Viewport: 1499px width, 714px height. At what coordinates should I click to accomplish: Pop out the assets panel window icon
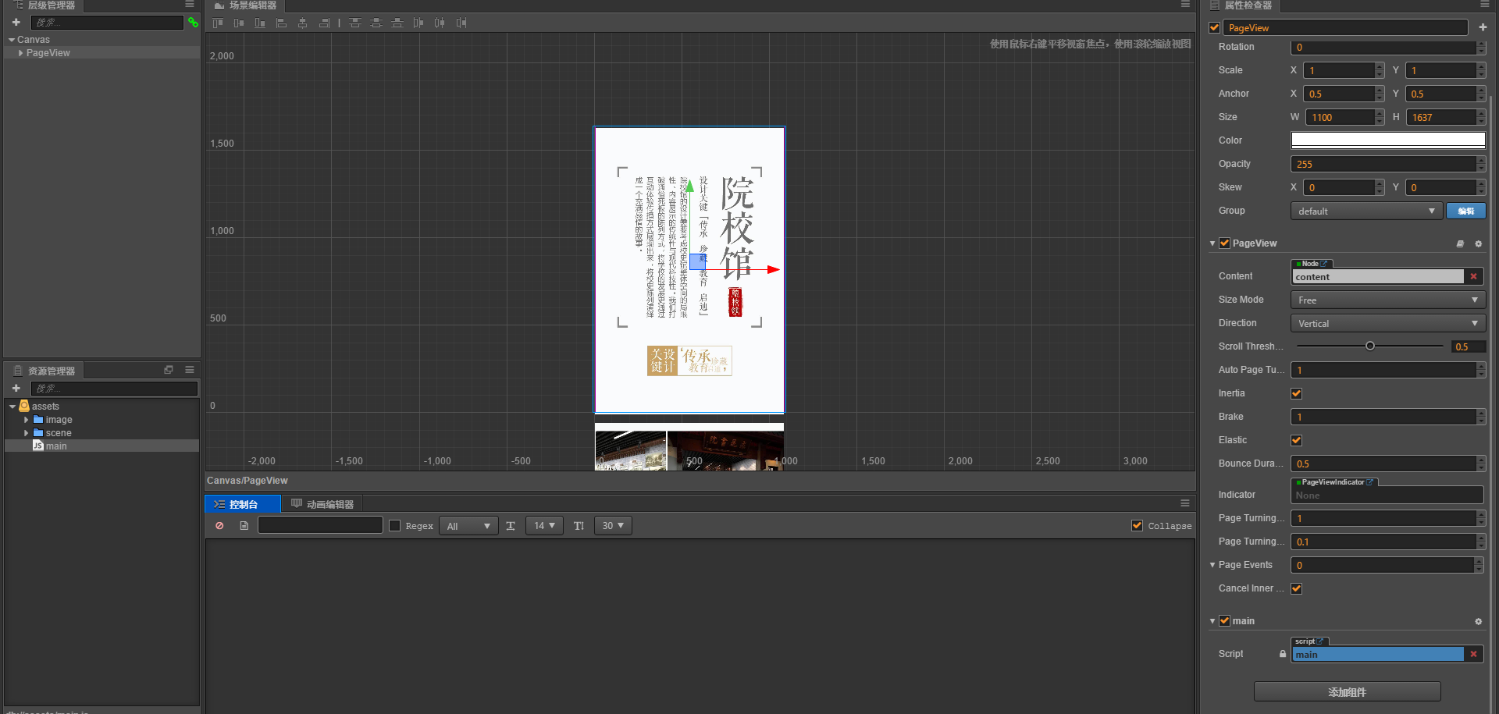[169, 370]
